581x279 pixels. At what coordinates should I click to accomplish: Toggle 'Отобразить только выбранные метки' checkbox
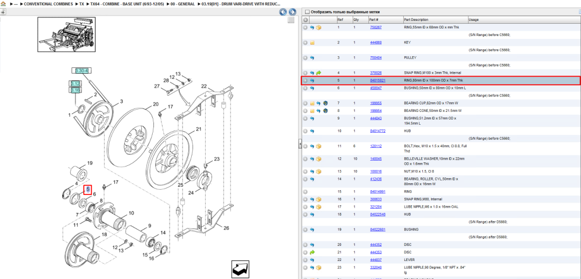point(307,12)
